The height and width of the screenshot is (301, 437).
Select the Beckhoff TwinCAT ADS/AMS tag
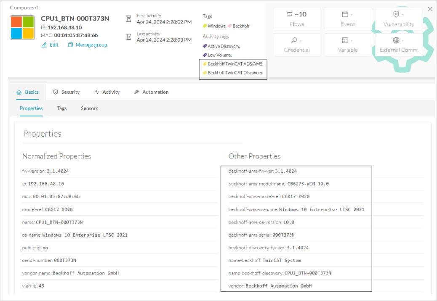click(235, 64)
